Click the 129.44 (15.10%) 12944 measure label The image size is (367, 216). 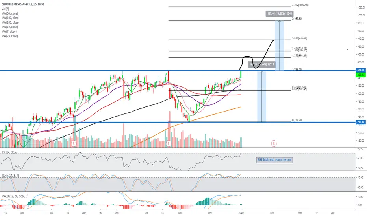(280, 13)
